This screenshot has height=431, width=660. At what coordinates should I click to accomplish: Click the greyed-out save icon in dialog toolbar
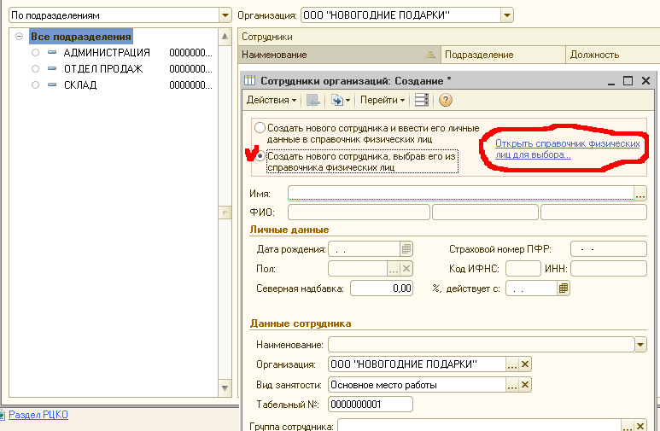[x=312, y=100]
